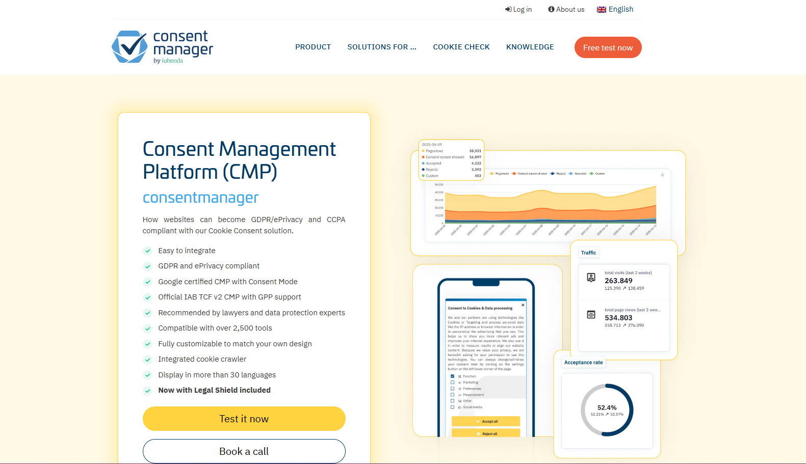This screenshot has height=464, width=806.
Task: Click the checkmark beside Recommended by lawyers
Action: (x=148, y=313)
